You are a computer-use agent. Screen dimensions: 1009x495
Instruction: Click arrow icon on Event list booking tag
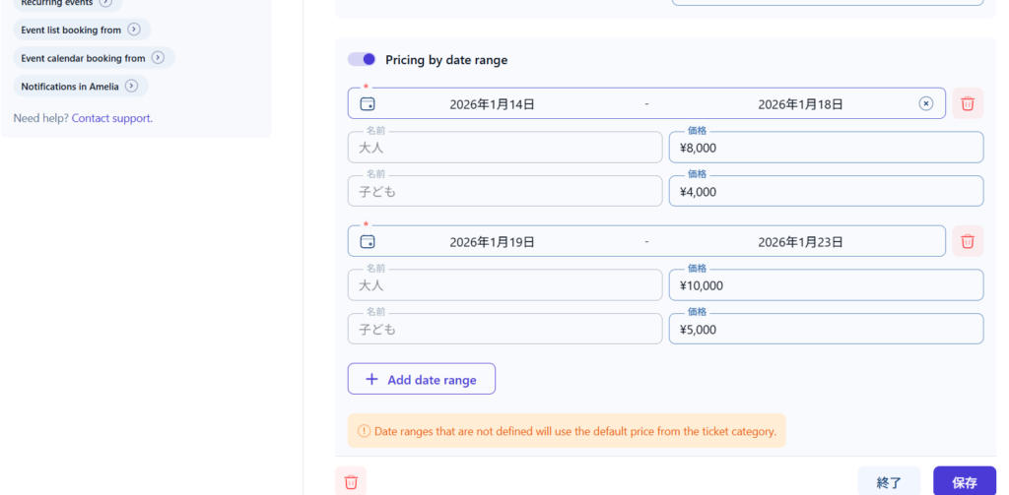point(134,30)
